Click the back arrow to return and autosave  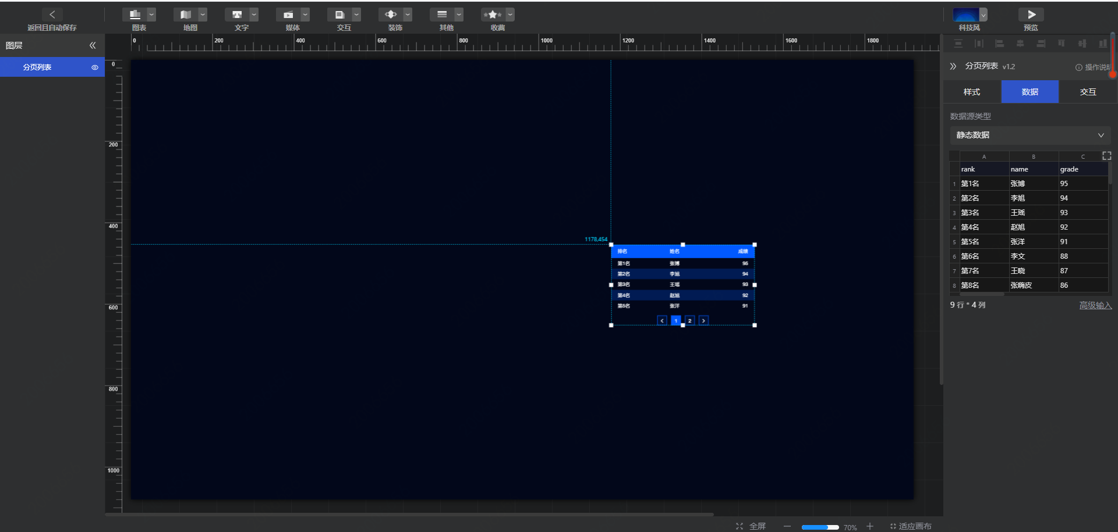pos(52,15)
